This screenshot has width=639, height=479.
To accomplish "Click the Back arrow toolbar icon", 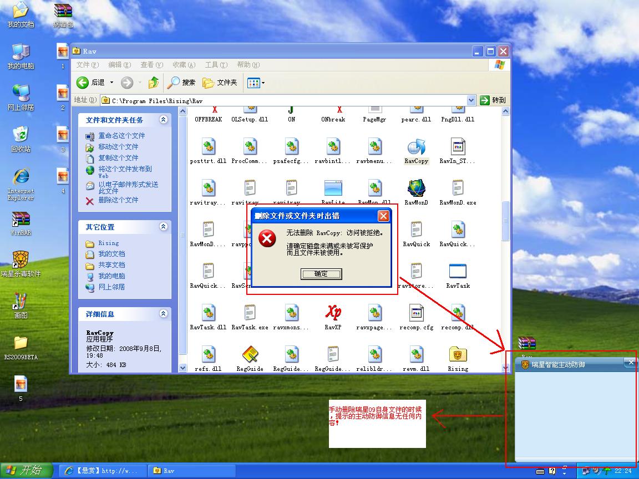I will pos(82,83).
